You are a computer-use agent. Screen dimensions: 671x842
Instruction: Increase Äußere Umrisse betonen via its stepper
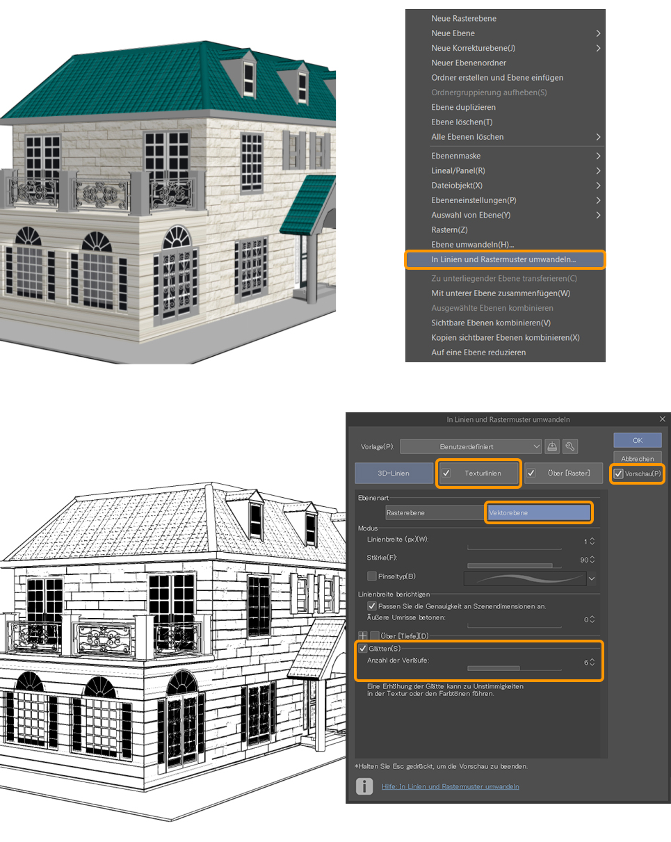[x=592, y=618]
